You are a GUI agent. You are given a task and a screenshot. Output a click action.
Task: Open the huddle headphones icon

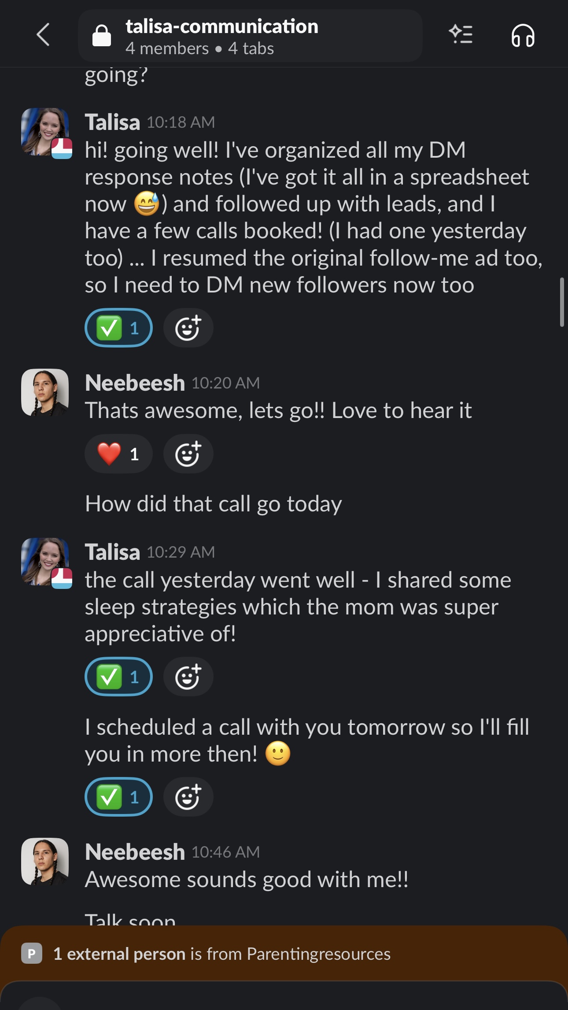pyautogui.click(x=523, y=35)
